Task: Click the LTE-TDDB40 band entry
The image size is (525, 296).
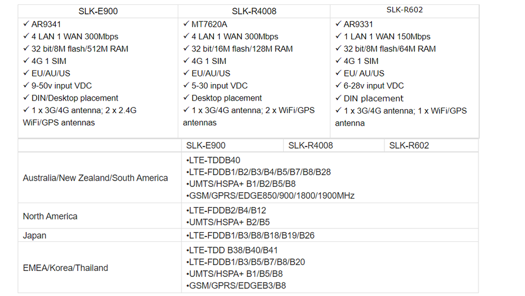Action: (x=213, y=160)
